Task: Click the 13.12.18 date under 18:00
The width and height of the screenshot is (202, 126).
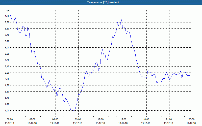Action: point(146,123)
